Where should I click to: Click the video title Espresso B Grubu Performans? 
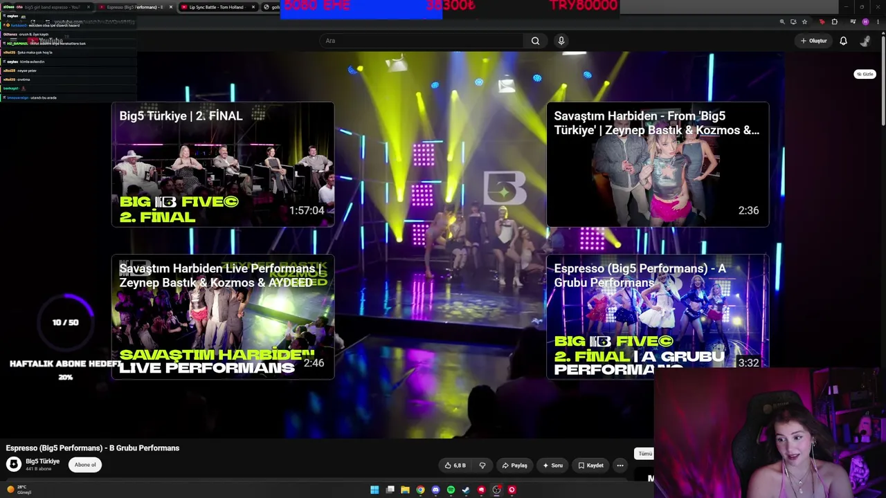click(x=93, y=448)
